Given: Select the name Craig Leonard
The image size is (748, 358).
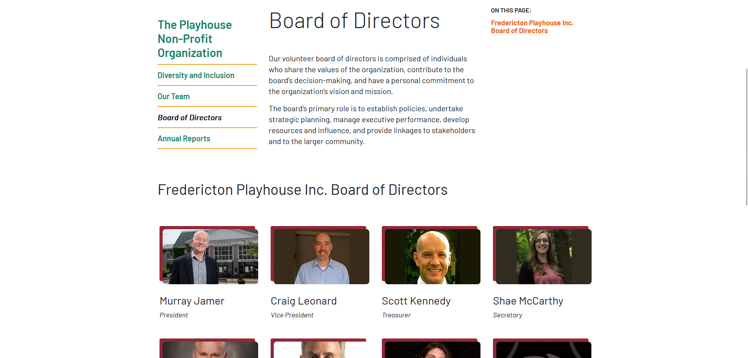Looking at the screenshot, I should 303,301.
